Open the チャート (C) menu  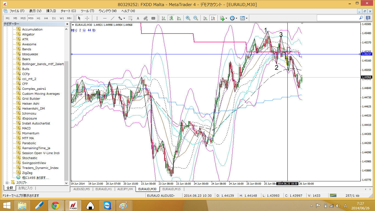pyautogui.click(x=68, y=11)
